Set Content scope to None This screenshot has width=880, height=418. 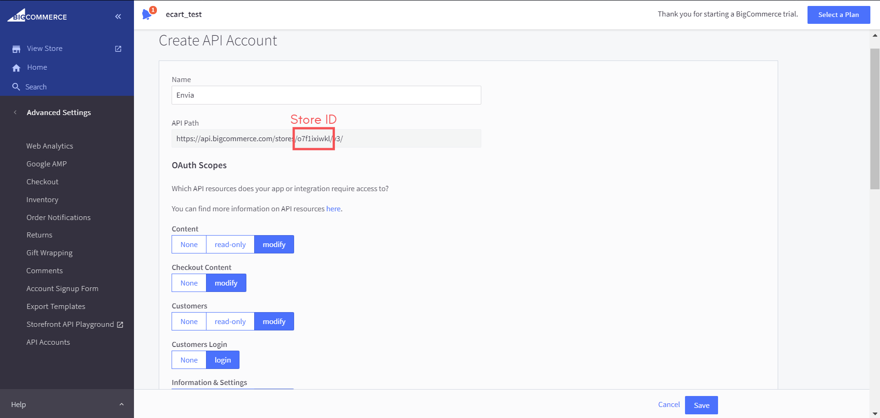coord(189,244)
